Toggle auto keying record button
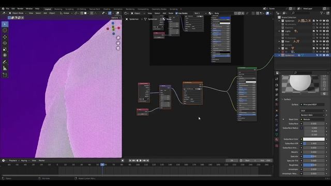The height and width of the screenshot is (186, 331). point(123,161)
